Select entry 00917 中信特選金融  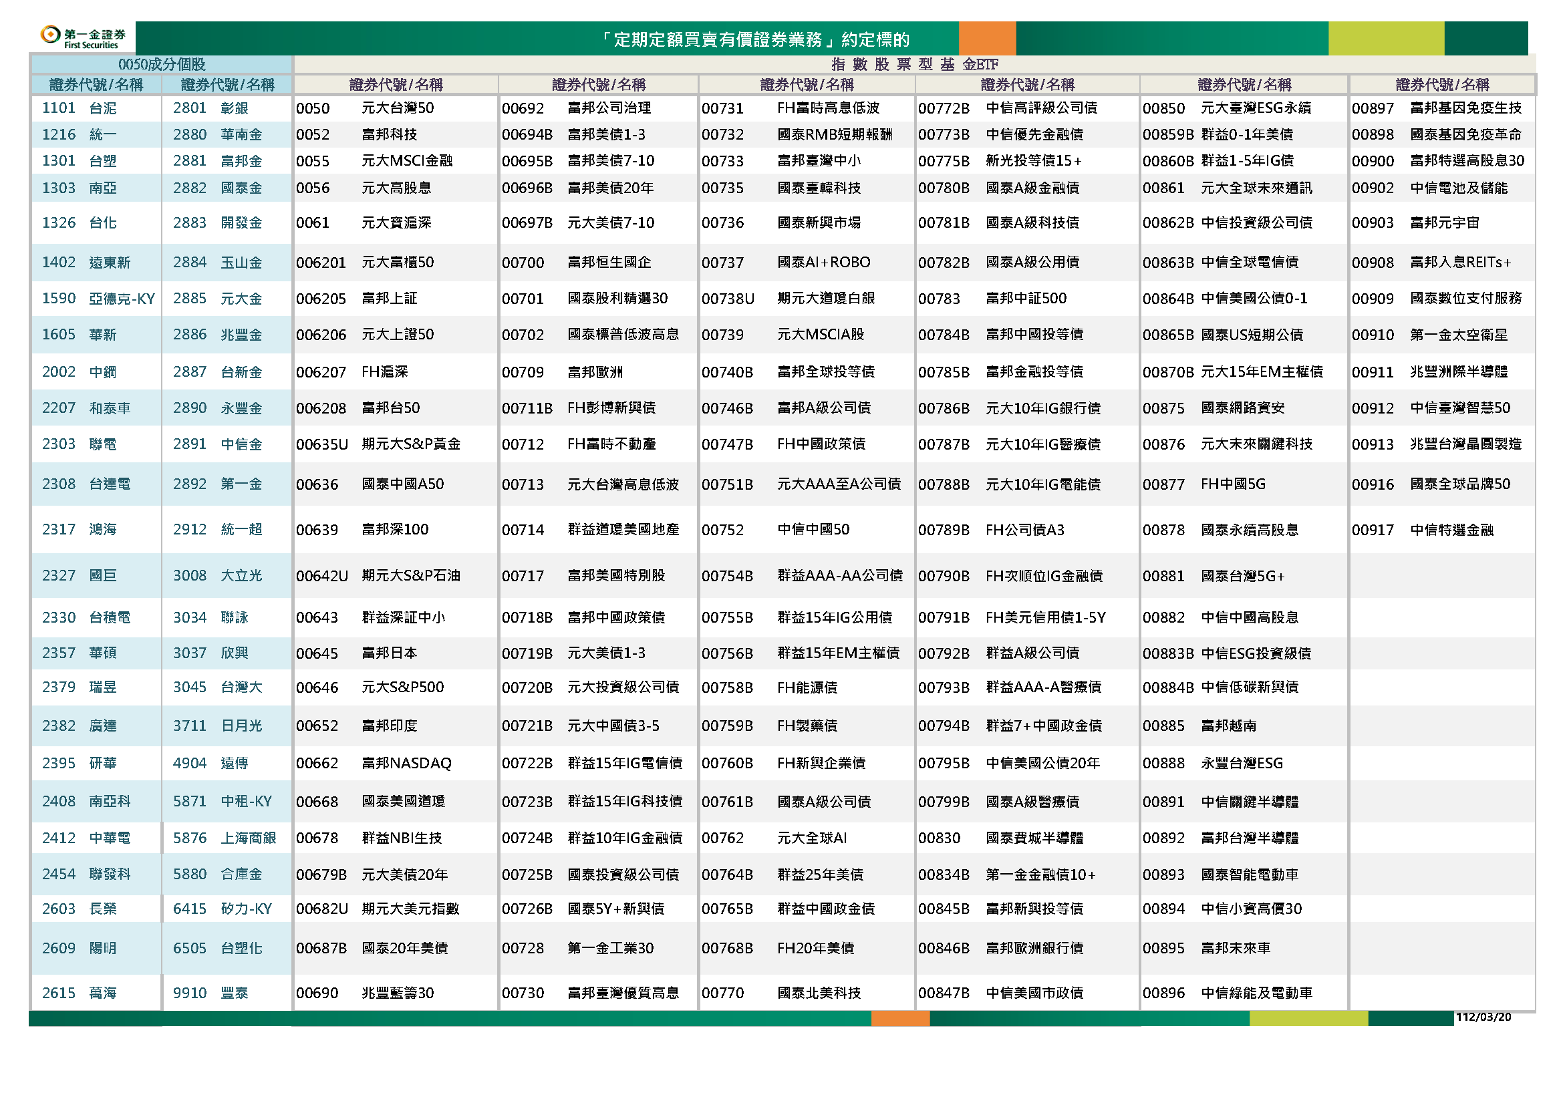tap(1422, 530)
